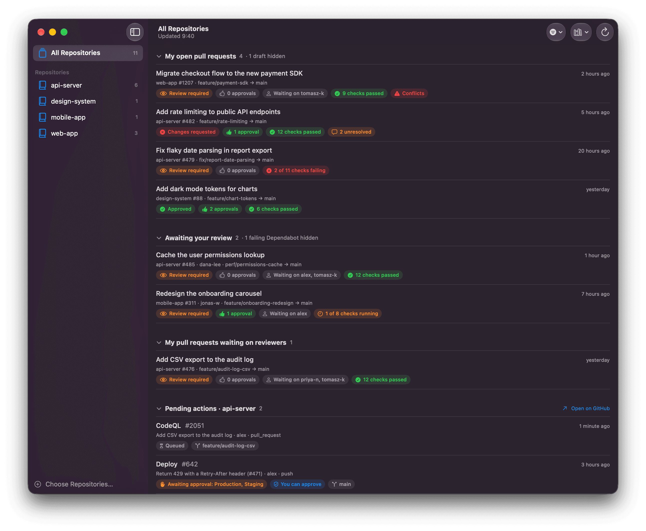Open on GitHub link
The image size is (646, 531).
(x=586, y=408)
